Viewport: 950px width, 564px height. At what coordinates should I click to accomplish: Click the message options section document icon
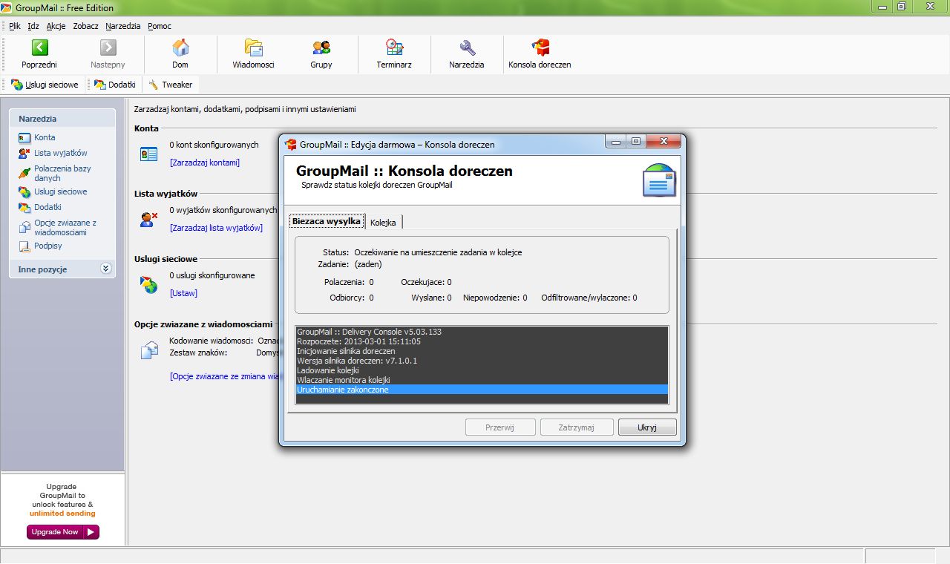pos(149,350)
